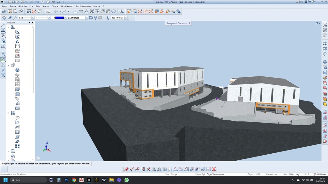The width and height of the screenshot is (328, 184).
Task: Collapse the first module group in tree
Action: [x=8, y=27]
